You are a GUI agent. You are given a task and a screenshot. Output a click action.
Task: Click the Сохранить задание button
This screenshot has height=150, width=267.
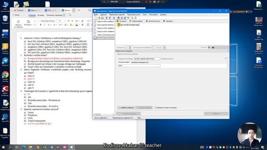[128, 114]
